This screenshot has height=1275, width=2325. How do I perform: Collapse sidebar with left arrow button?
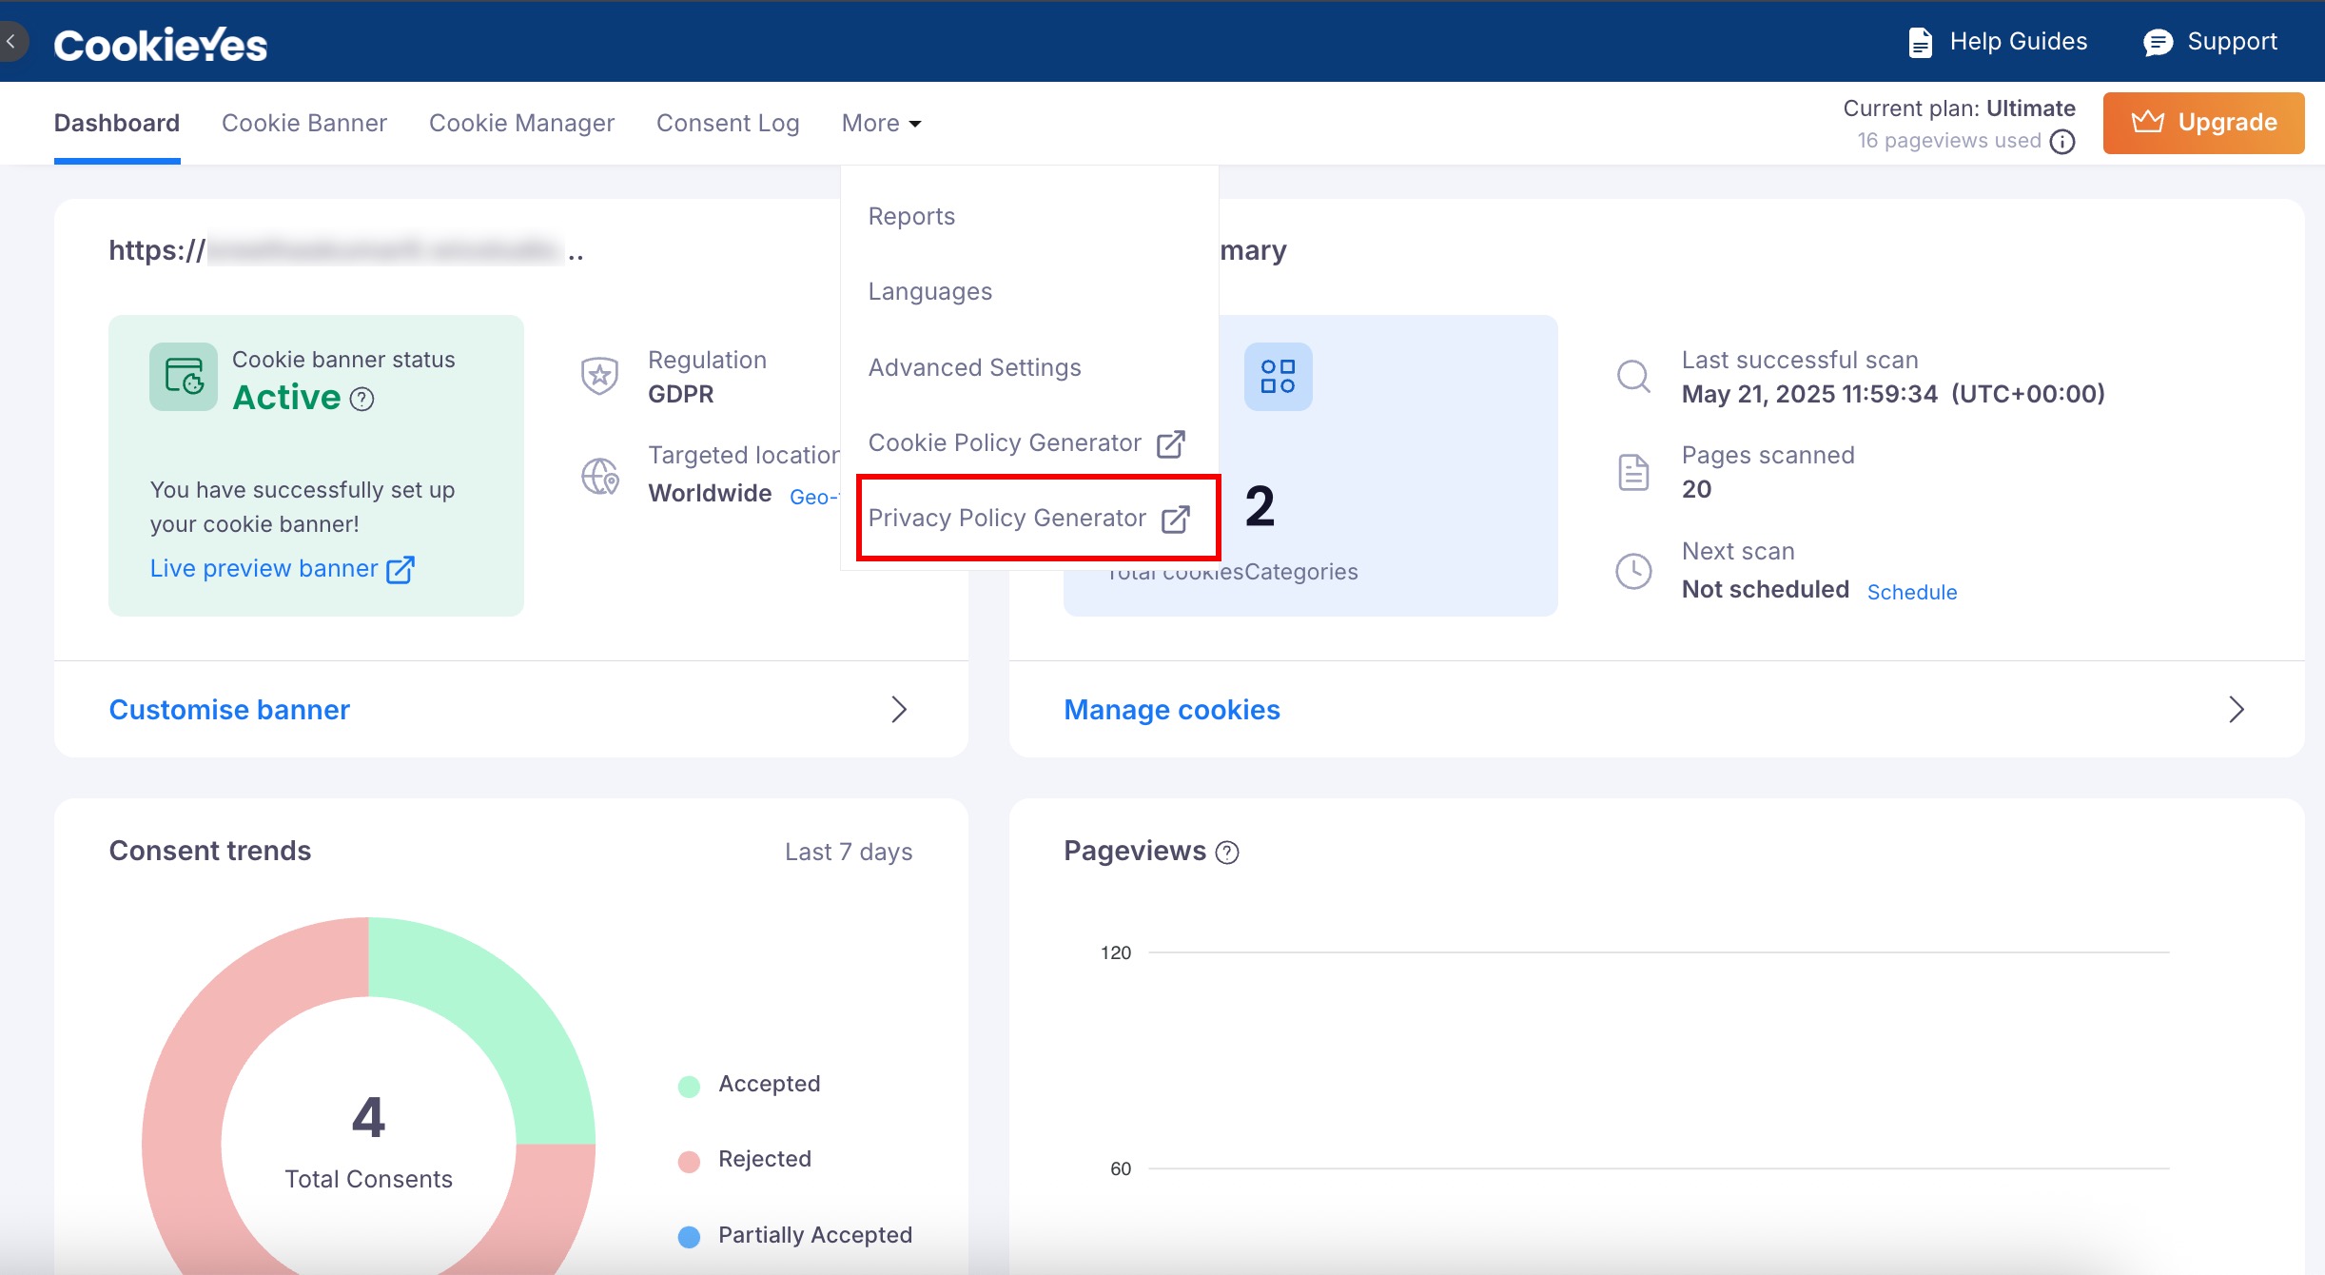tap(11, 42)
